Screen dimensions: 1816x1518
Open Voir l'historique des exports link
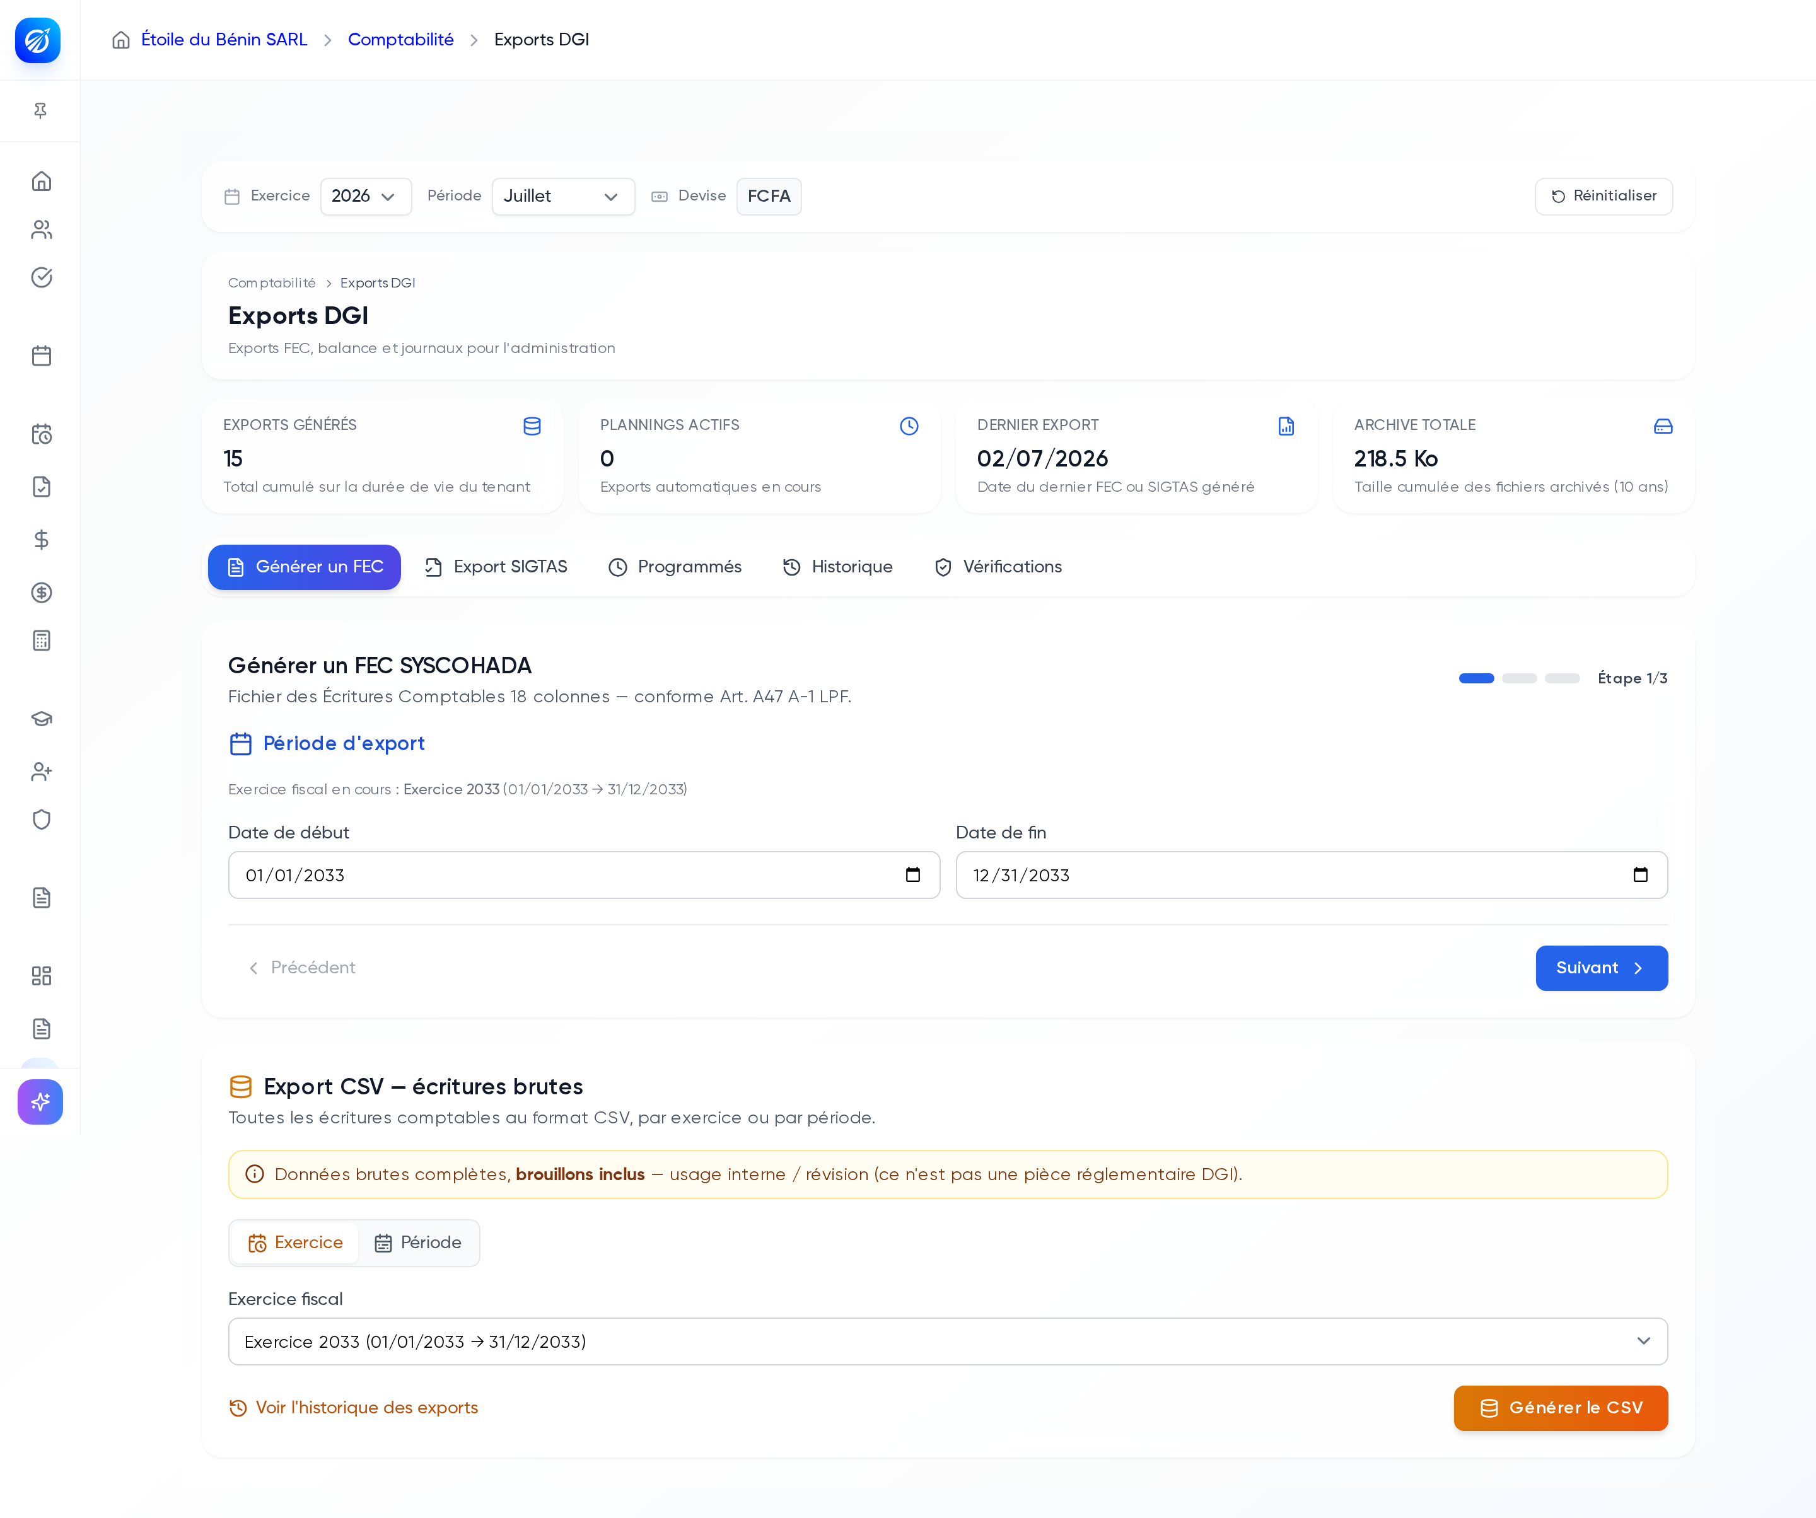coord(354,1408)
